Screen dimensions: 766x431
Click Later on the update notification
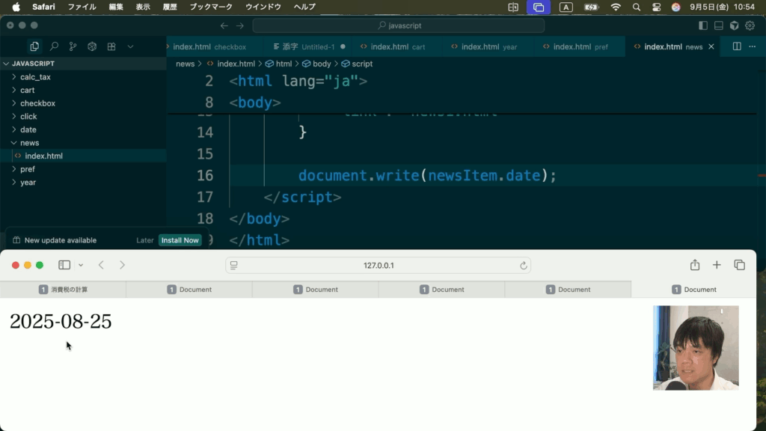click(x=145, y=240)
